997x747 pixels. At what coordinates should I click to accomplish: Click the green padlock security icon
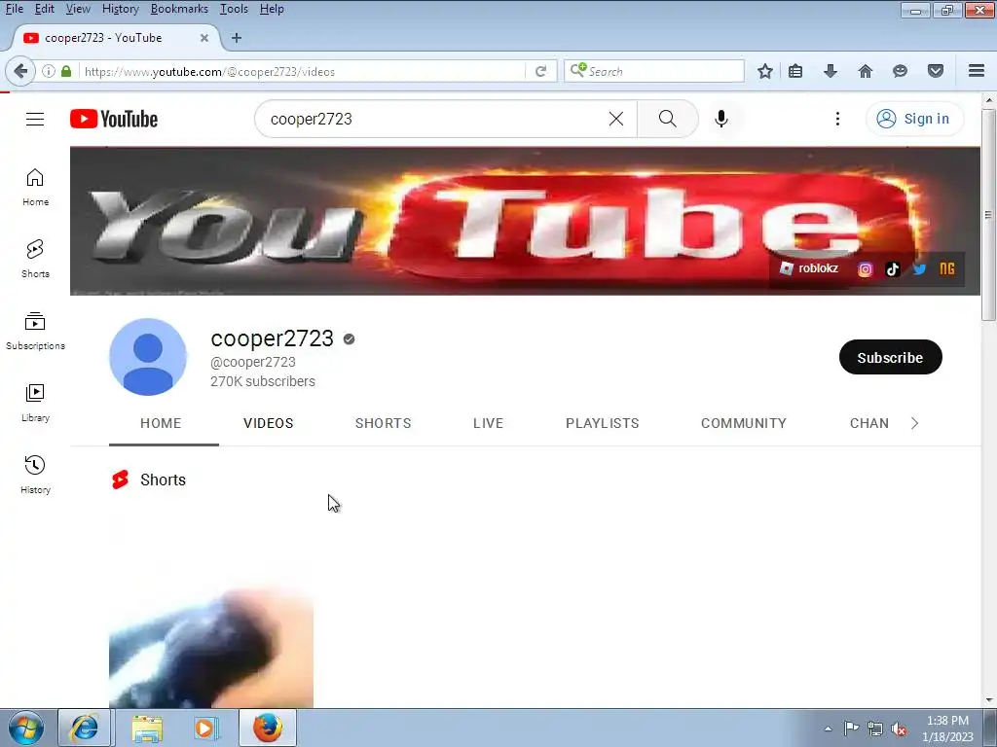coord(66,71)
